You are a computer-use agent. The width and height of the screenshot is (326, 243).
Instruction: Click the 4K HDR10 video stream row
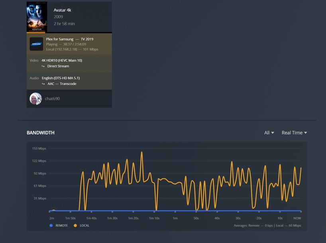click(69, 63)
